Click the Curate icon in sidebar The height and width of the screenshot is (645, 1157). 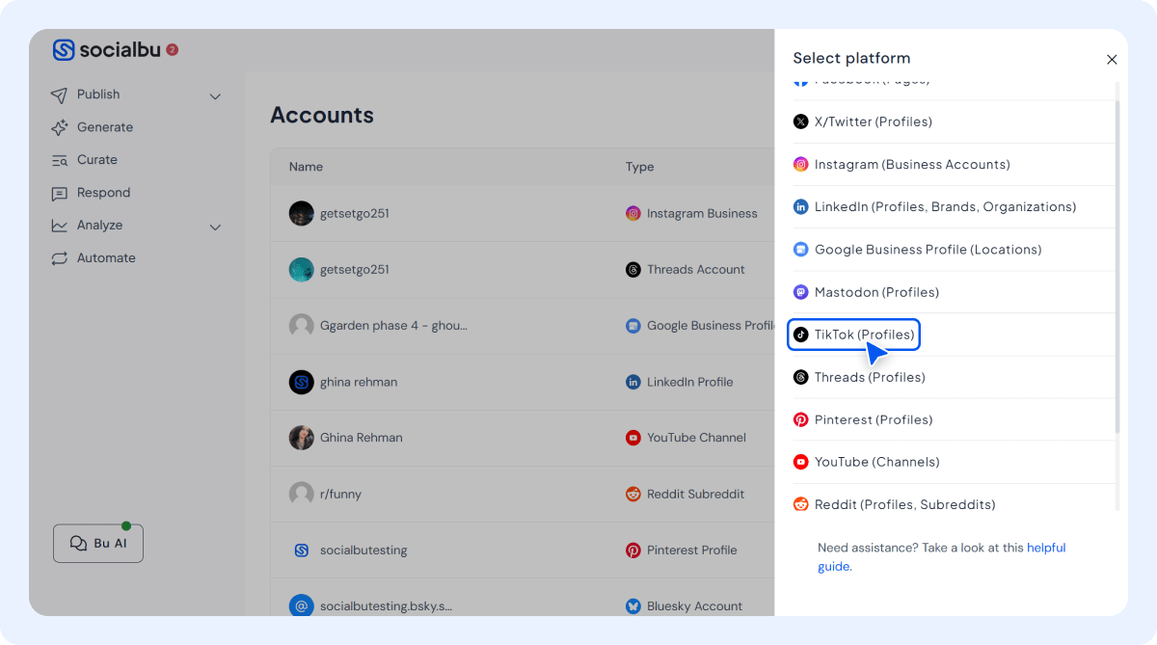pyautogui.click(x=60, y=160)
